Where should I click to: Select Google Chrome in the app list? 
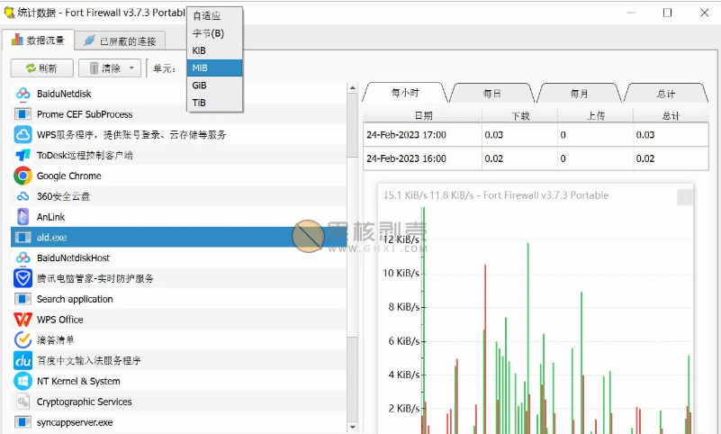[178, 176]
